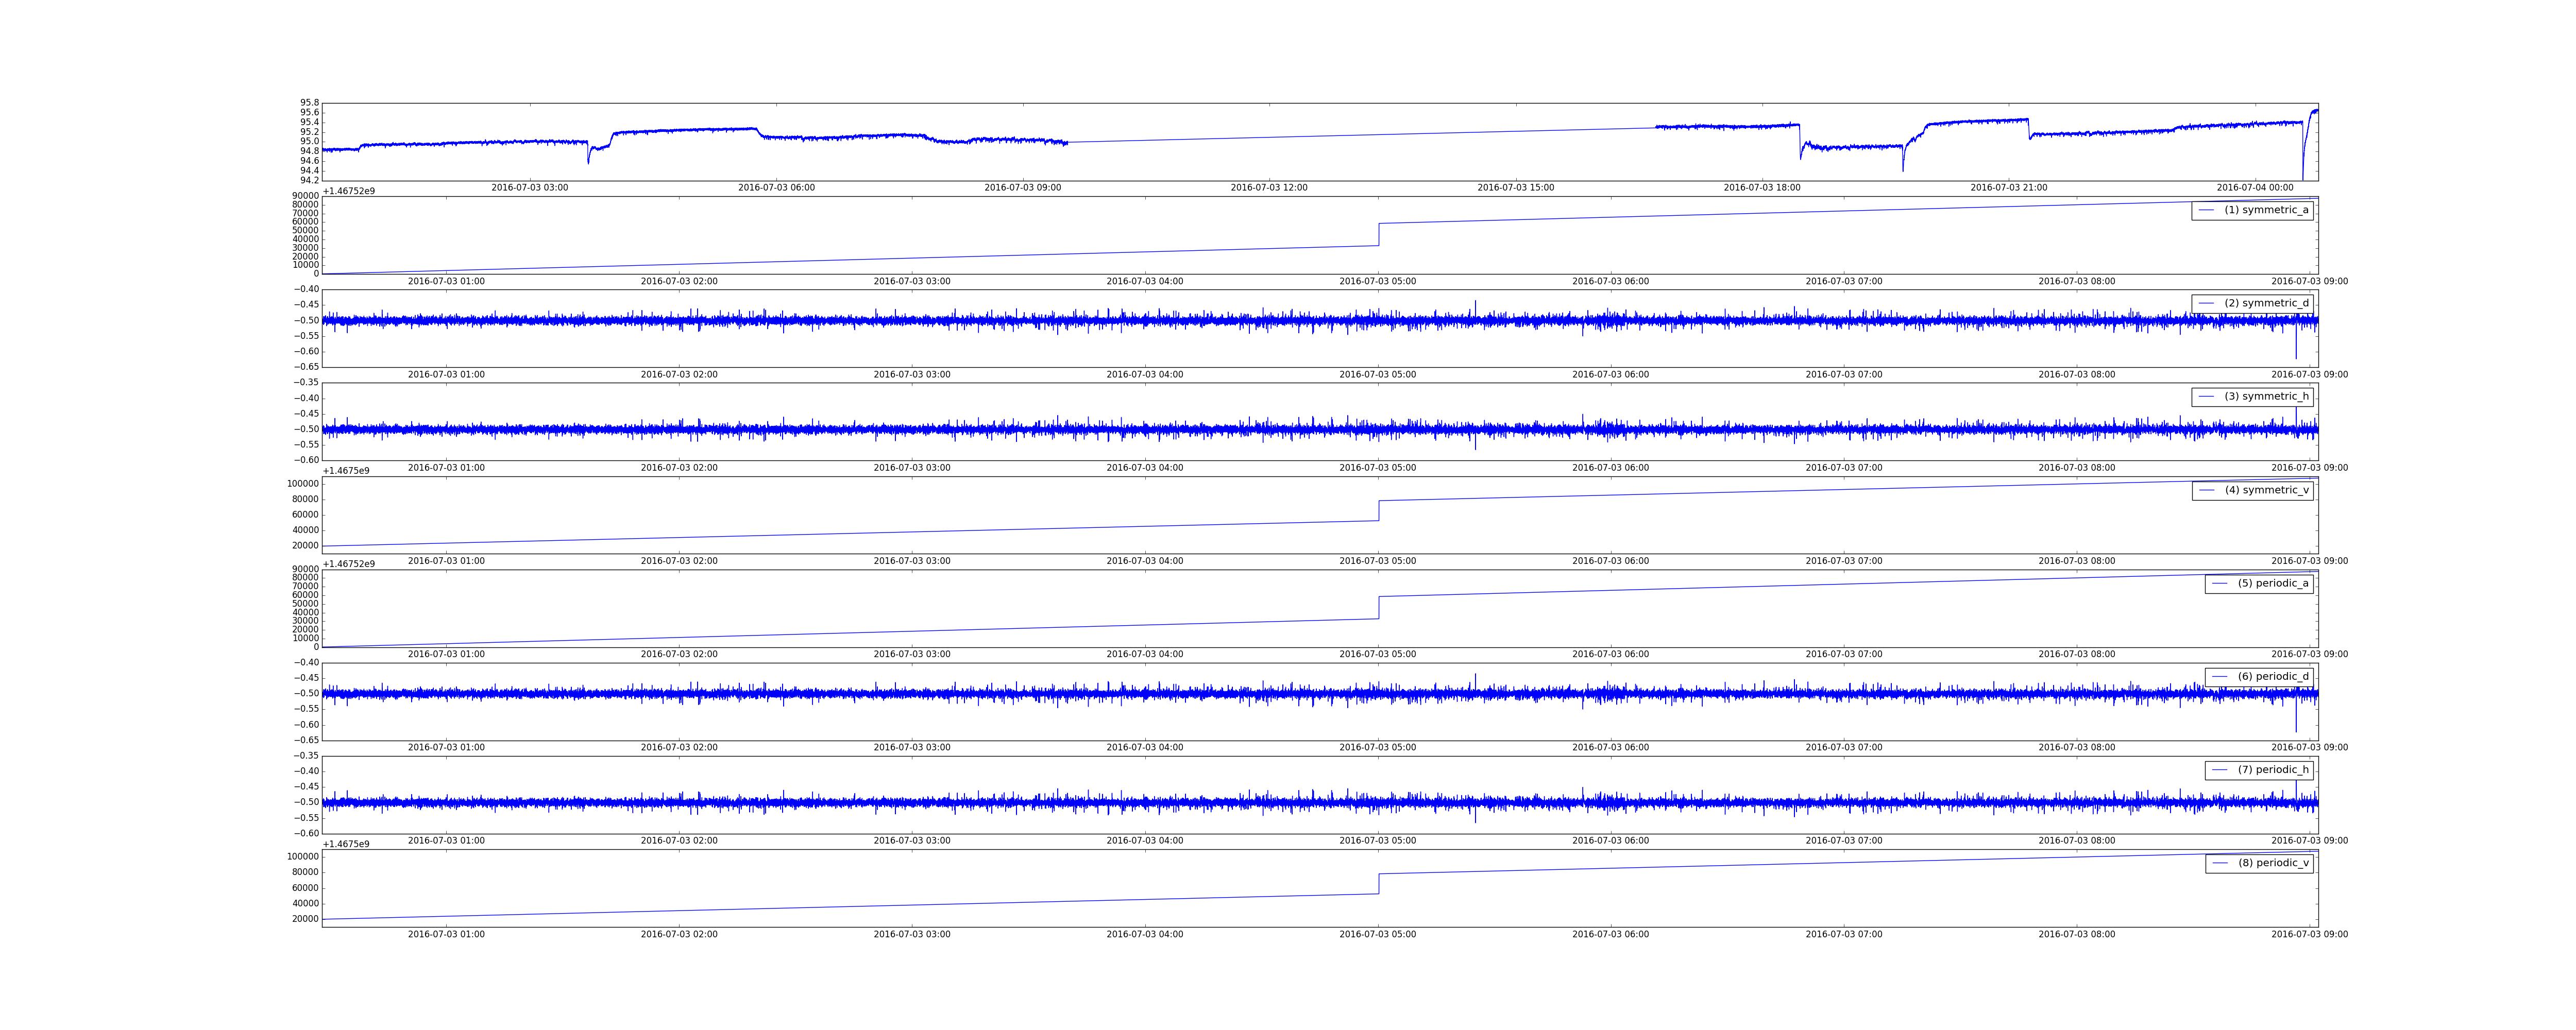Image resolution: width=2576 pixels, height=1030 pixels.
Task: Click the 100000 y-axis value on symmetric_v plot
Action: [303, 484]
